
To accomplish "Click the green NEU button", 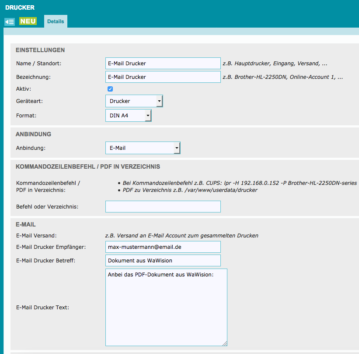I will (28, 21).
